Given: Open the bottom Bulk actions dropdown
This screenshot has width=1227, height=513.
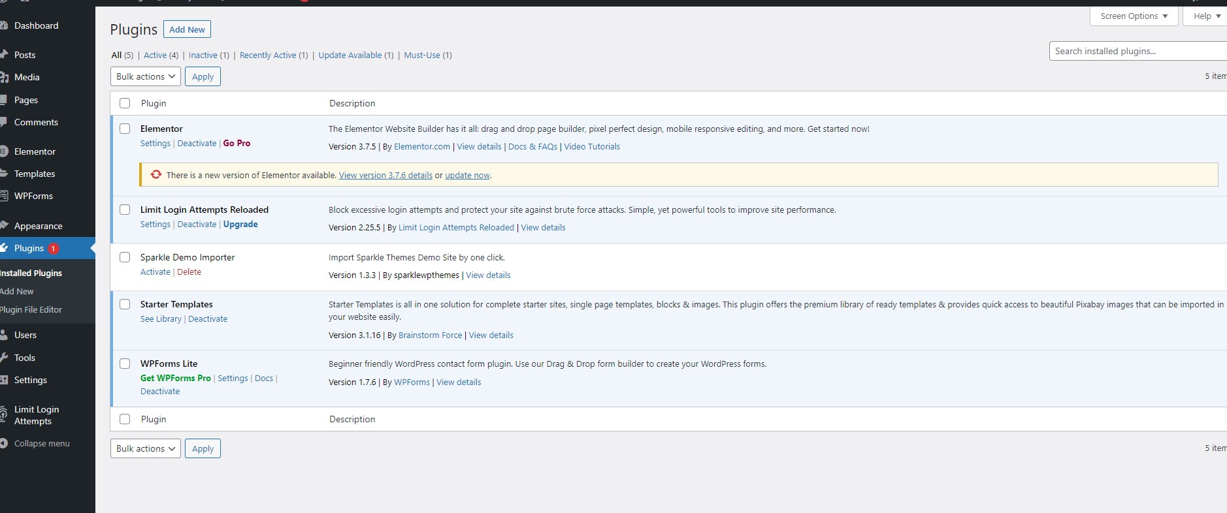Looking at the screenshot, I should point(146,448).
